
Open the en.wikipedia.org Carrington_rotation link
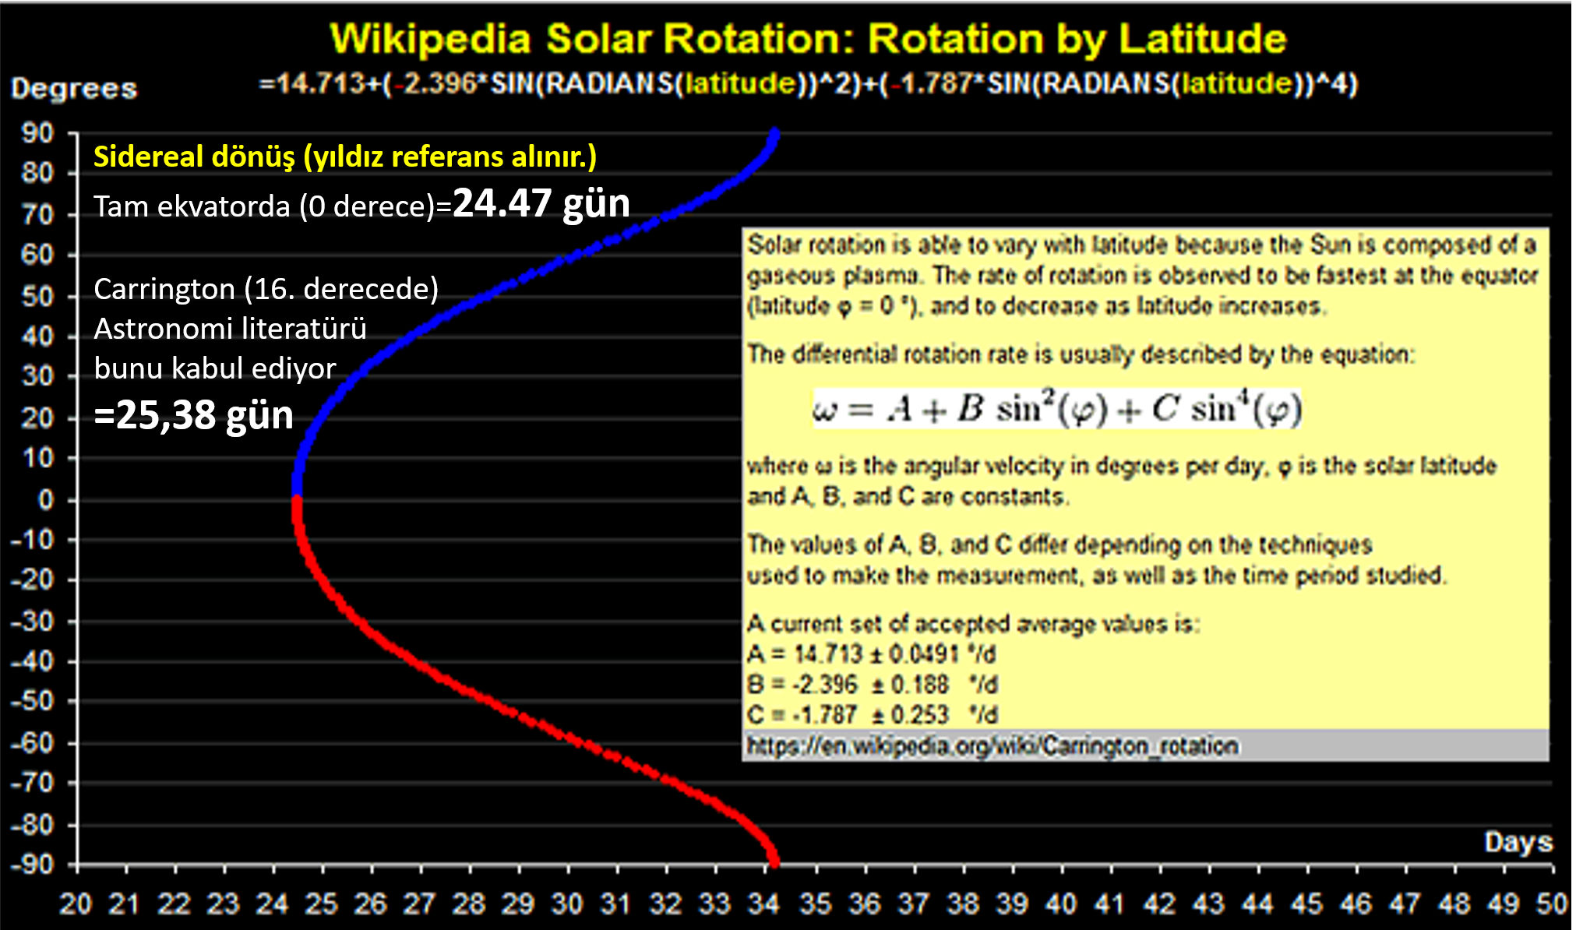point(992,746)
